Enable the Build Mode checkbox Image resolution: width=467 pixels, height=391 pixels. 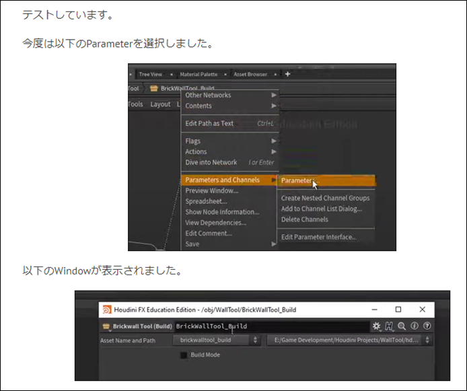point(184,355)
